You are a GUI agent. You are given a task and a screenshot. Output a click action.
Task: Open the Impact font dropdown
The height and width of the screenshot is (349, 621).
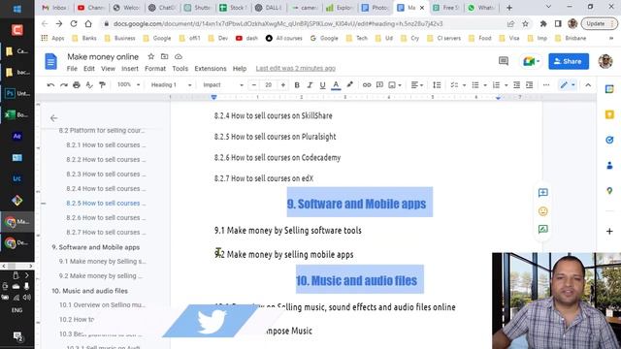click(223, 84)
